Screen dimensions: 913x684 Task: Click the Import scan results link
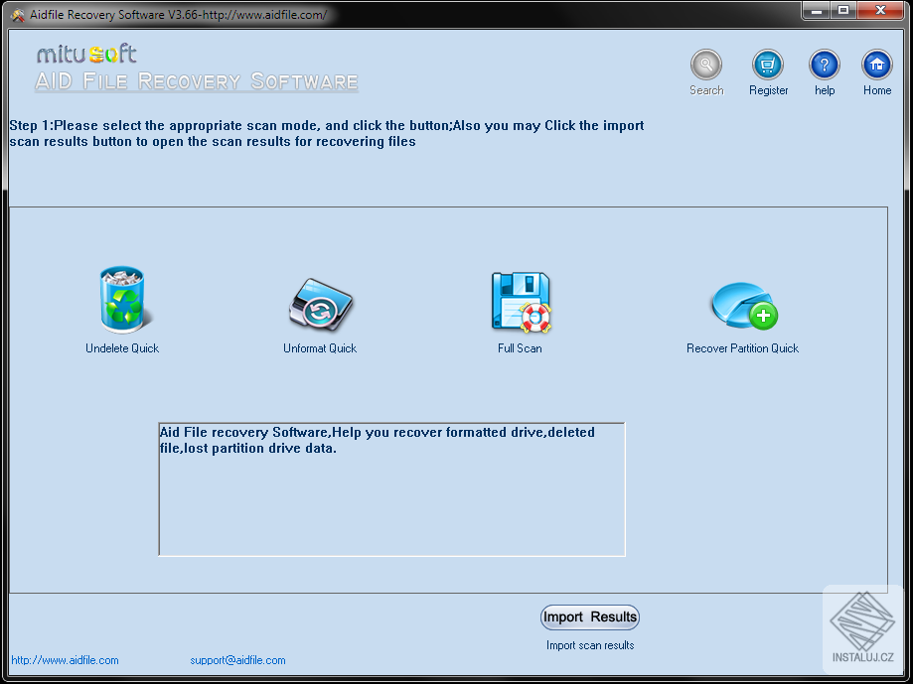[x=589, y=644]
